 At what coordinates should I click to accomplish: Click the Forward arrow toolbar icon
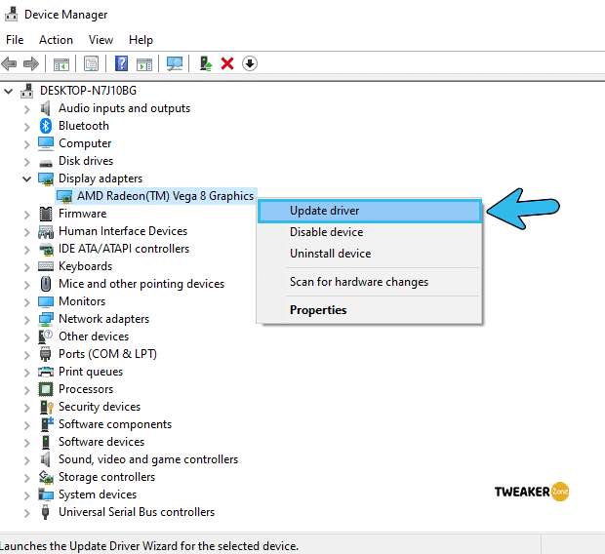[x=31, y=63]
